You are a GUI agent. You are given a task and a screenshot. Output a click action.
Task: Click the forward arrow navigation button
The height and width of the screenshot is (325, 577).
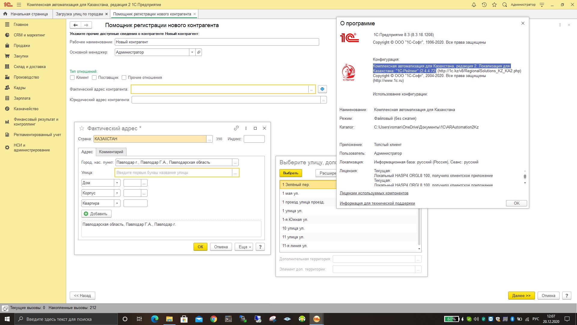[86, 25]
